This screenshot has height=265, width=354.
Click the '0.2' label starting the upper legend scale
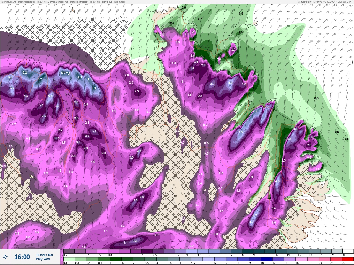[65, 255]
